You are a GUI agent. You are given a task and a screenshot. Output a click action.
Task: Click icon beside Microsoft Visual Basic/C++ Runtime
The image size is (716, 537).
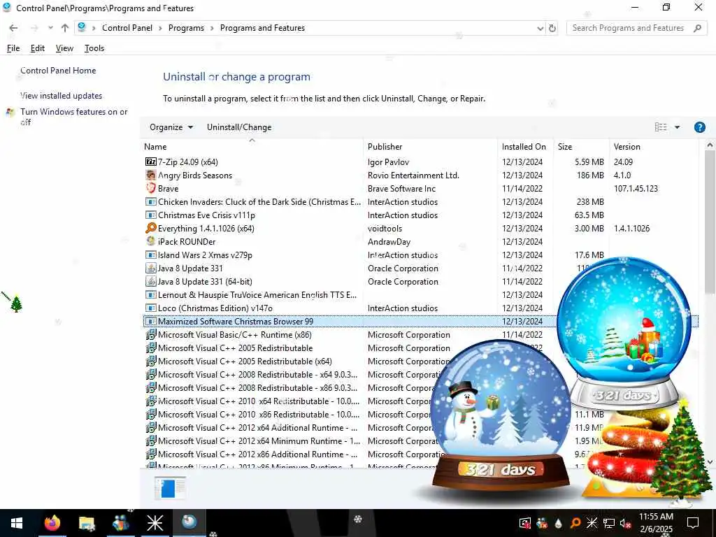coord(151,335)
